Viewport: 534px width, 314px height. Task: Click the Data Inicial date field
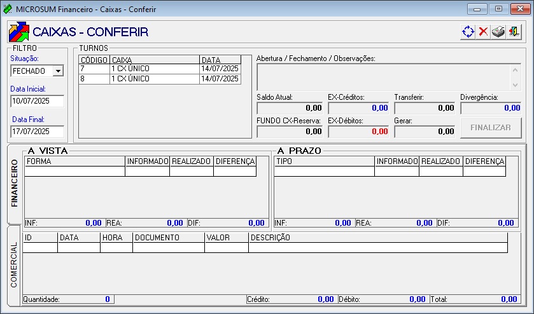point(37,101)
